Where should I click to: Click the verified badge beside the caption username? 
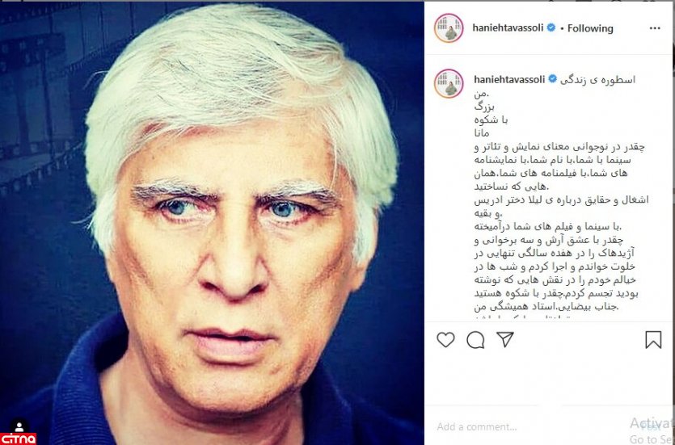pos(552,79)
